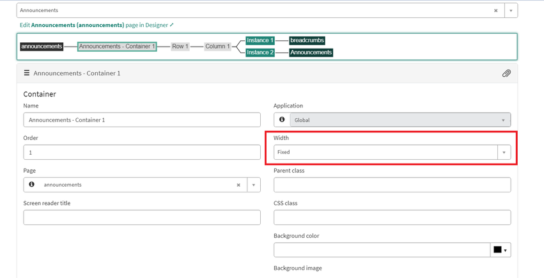Open attachments via the paperclip icon
The image size is (544, 278).
506,73
